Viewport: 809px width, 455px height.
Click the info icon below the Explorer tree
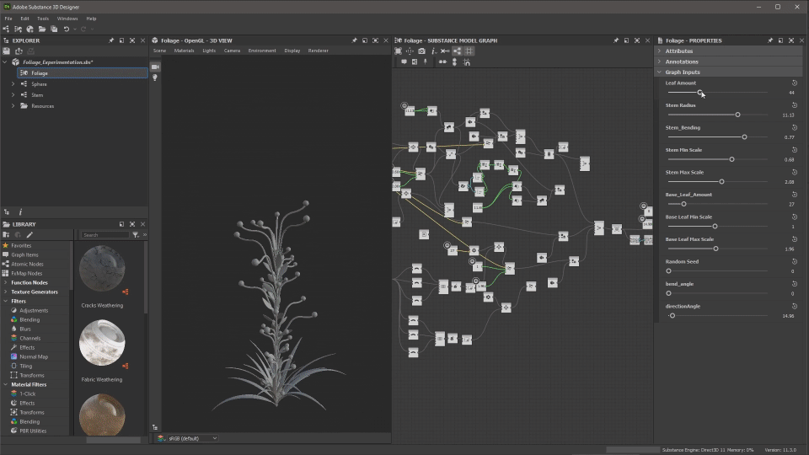coord(20,212)
